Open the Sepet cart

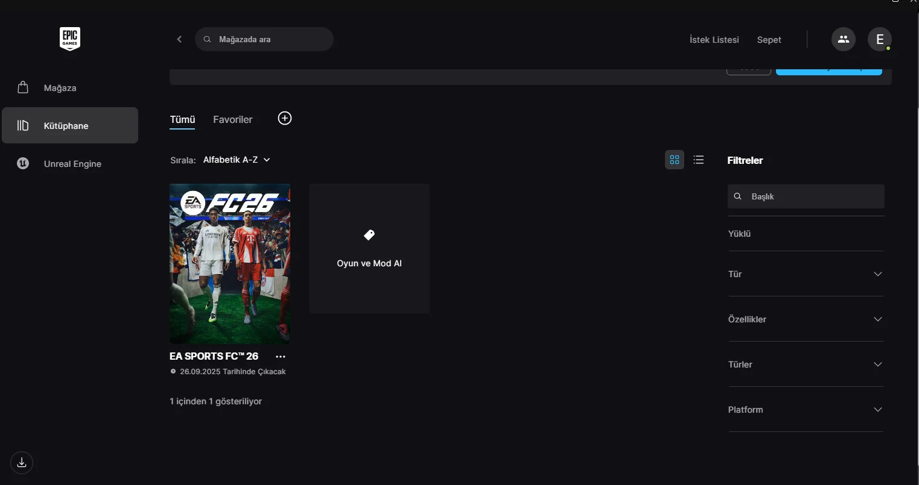pos(769,40)
